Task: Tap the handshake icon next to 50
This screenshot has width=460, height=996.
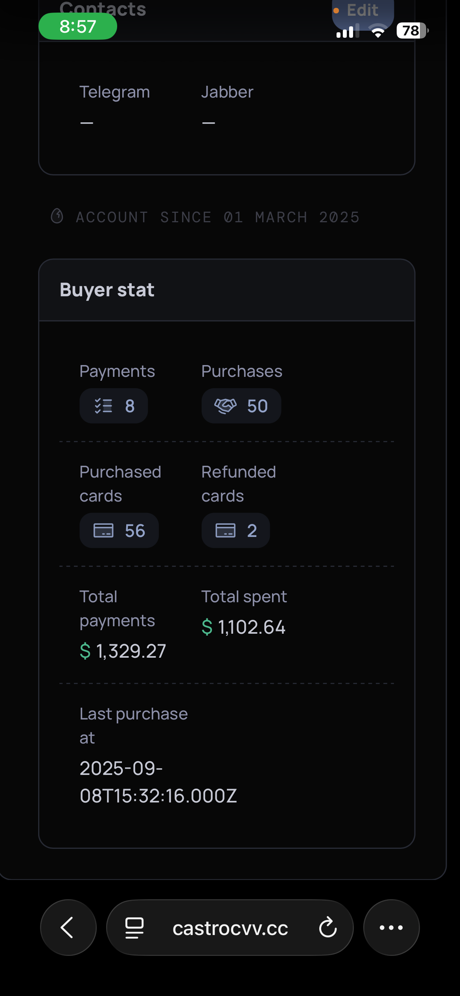Action: [x=225, y=406]
